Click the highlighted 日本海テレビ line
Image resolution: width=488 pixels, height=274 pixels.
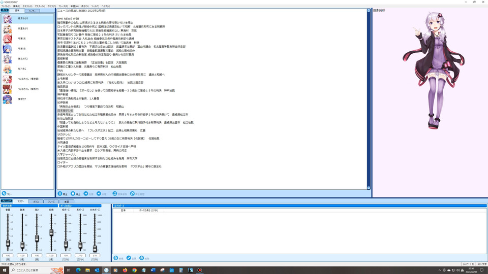66,111
